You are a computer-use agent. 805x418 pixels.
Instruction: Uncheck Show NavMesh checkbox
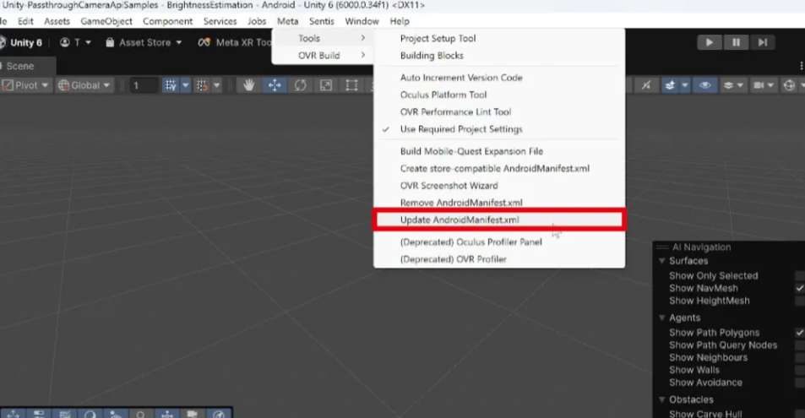pos(799,288)
